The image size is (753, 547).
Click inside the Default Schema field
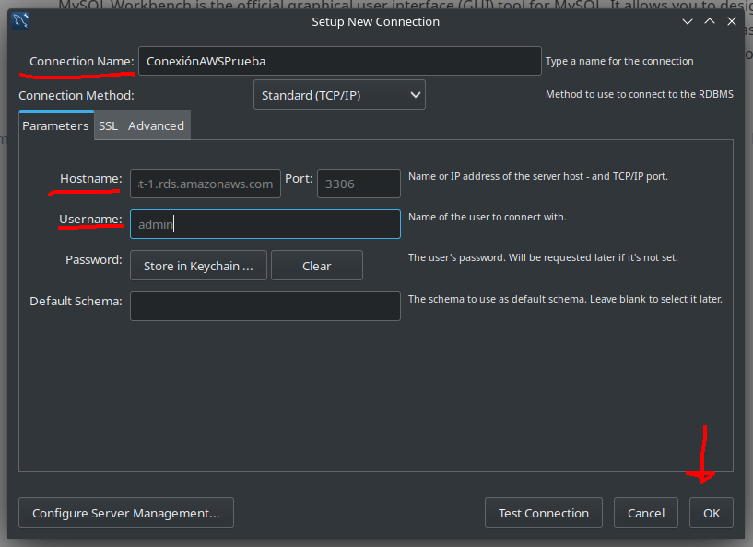(x=265, y=306)
